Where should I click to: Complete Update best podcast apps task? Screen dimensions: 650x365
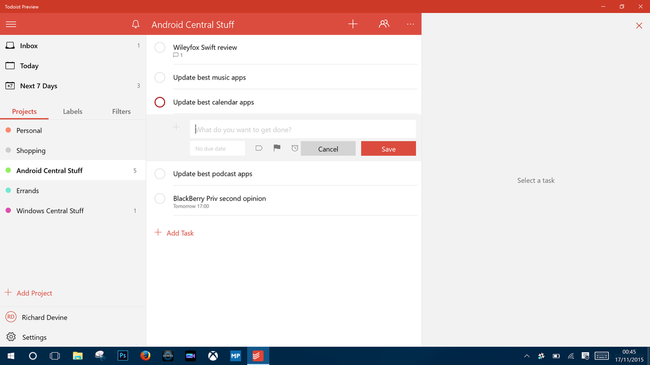pos(160,174)
